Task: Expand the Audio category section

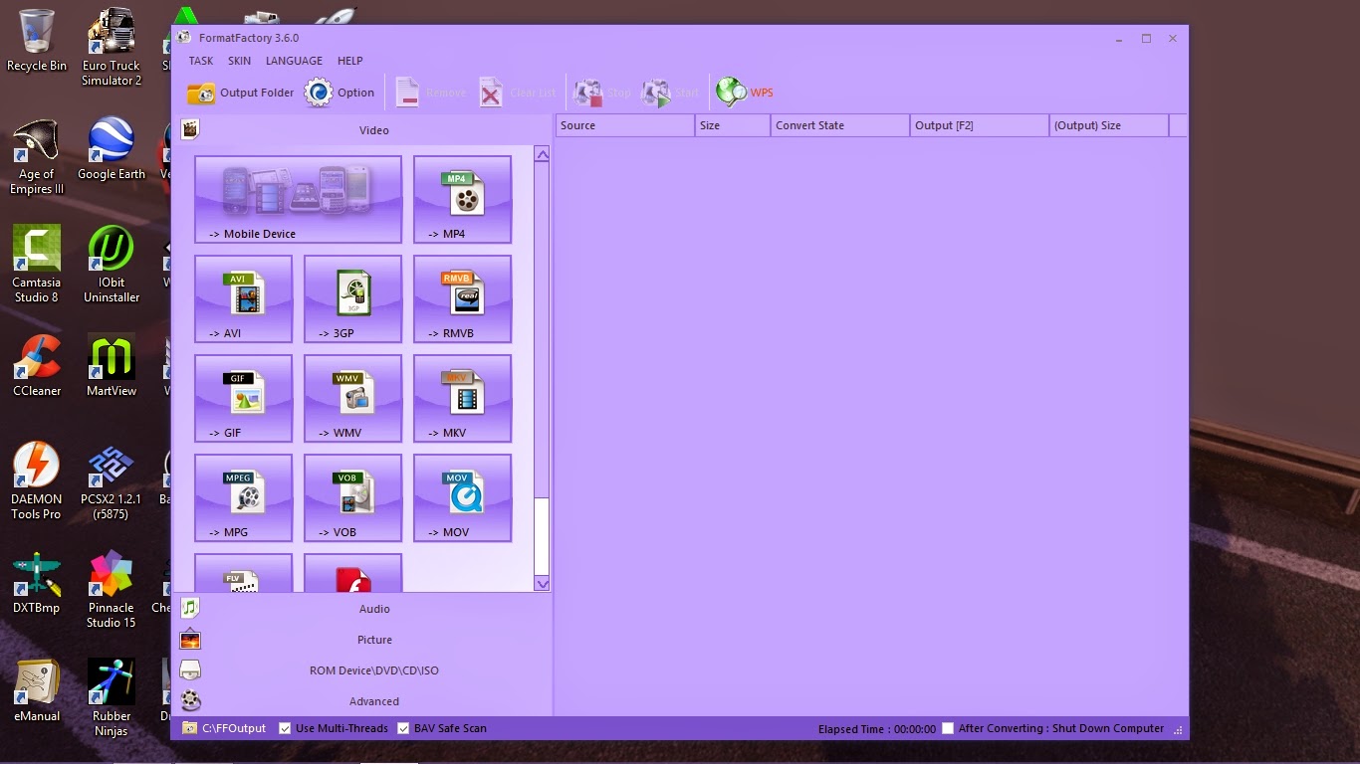Action: click(x=362, y=608)
